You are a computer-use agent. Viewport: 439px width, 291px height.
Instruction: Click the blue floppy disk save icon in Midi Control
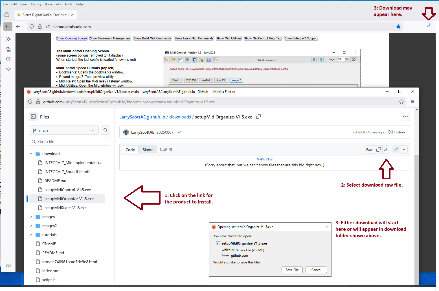pos(195,60)
